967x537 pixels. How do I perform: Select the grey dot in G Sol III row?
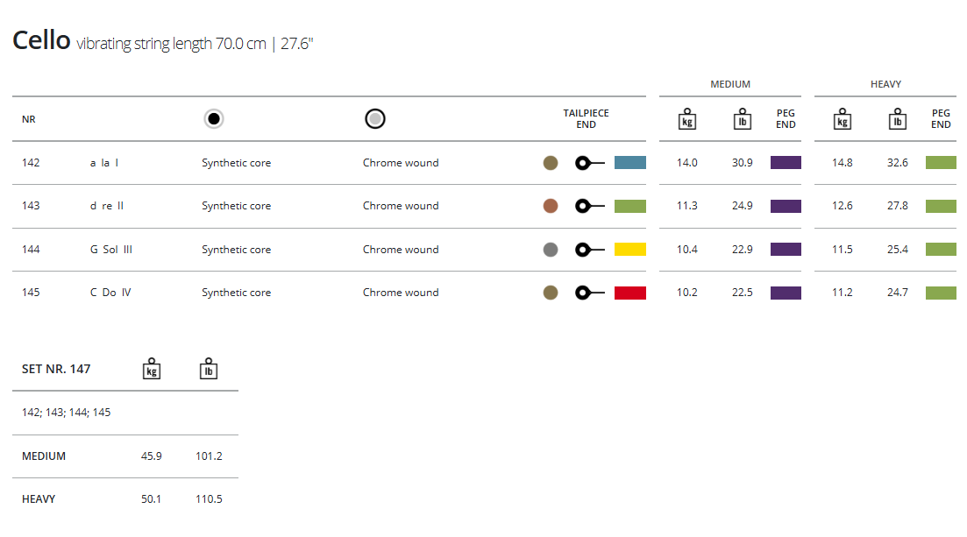(551, 250)
